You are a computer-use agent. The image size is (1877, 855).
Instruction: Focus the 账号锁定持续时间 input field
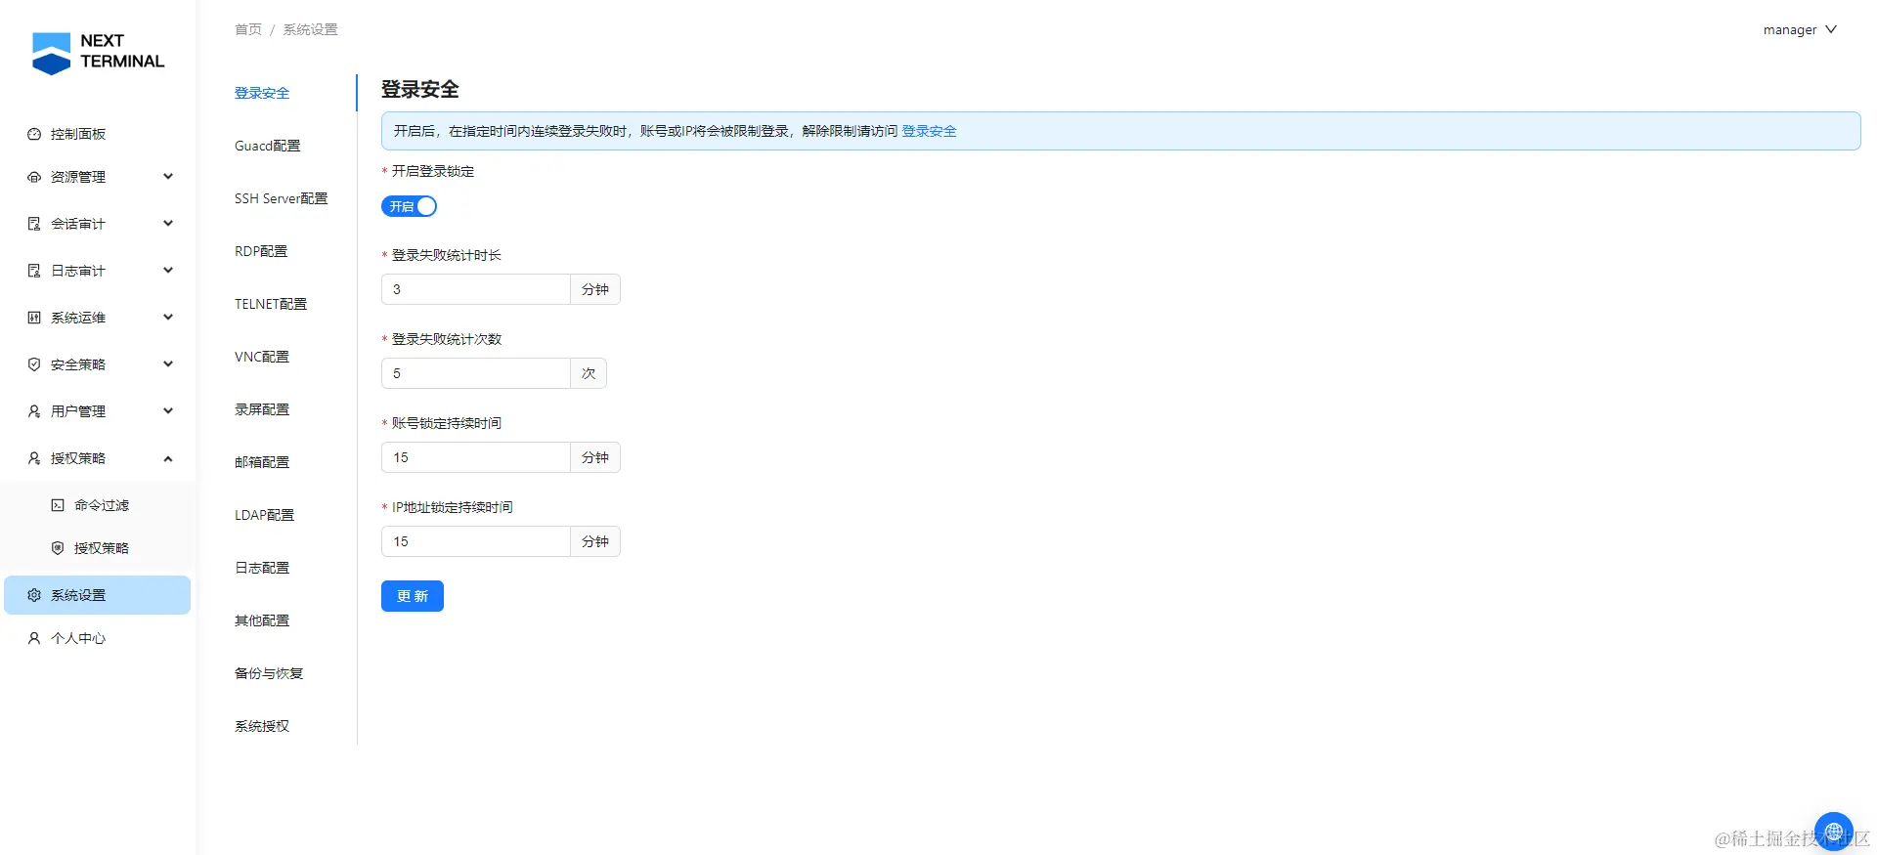tap(476, 457)
